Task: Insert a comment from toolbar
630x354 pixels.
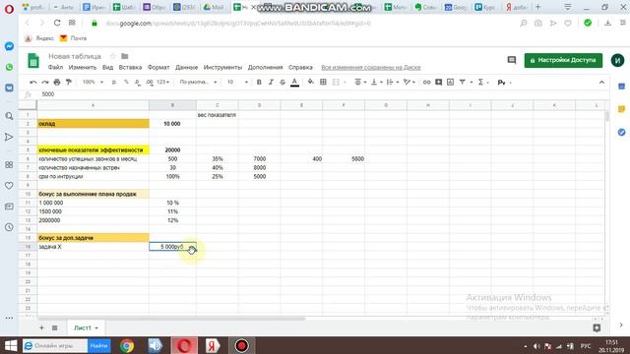Action: (x=438, y=83)
